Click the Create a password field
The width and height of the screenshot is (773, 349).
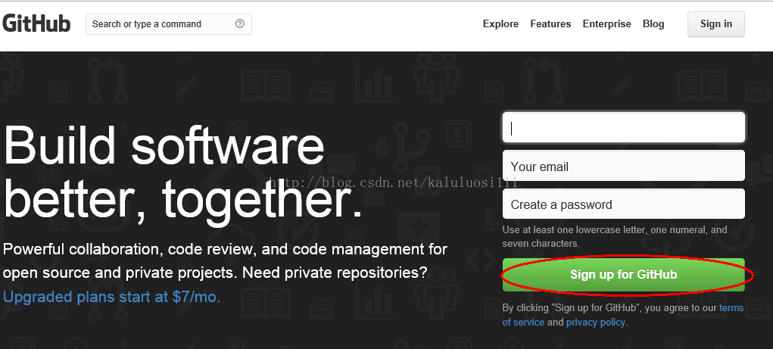(x=623, y=204)
